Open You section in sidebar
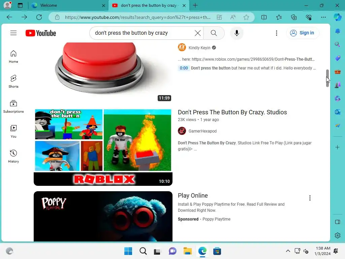This screenshot has width=345, height=259. click(x=13, y=132)
